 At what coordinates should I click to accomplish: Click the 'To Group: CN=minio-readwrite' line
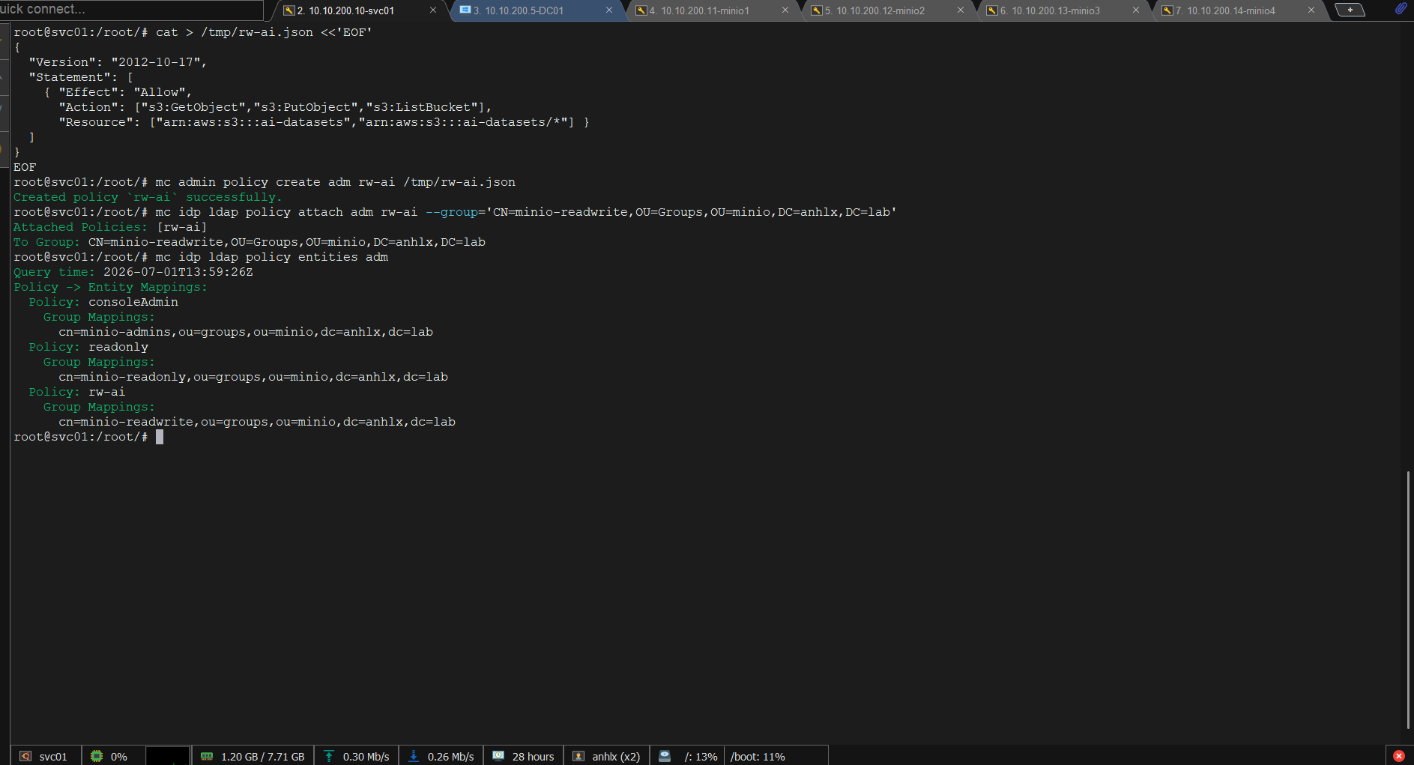[250, 242]
